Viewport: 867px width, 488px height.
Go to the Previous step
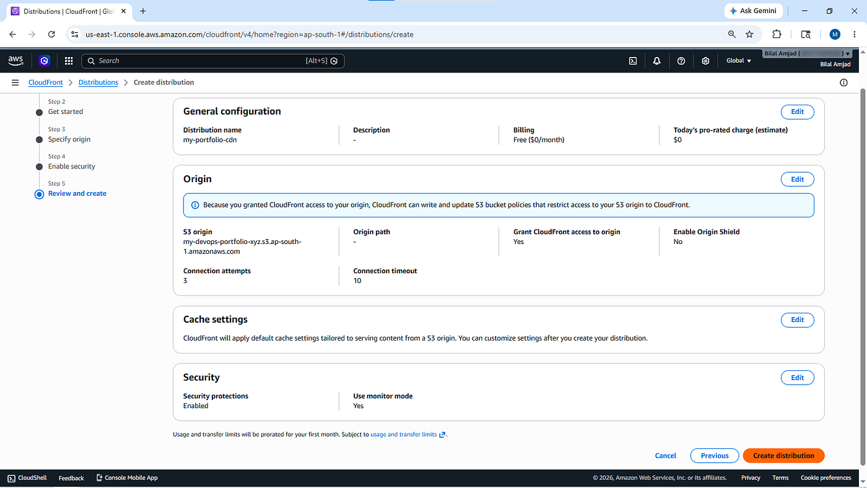coord(715,456)
